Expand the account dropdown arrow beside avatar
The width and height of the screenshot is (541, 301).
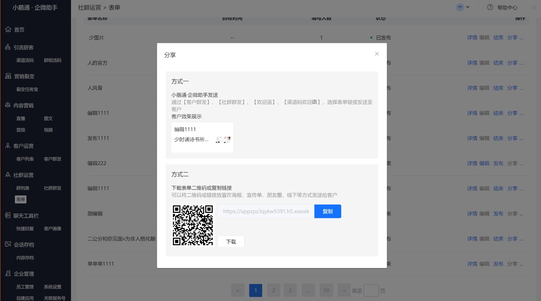(x=468, y=7)
